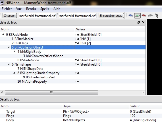Toggle the green eye view button
Screen dimensions: 162x136
137,16
